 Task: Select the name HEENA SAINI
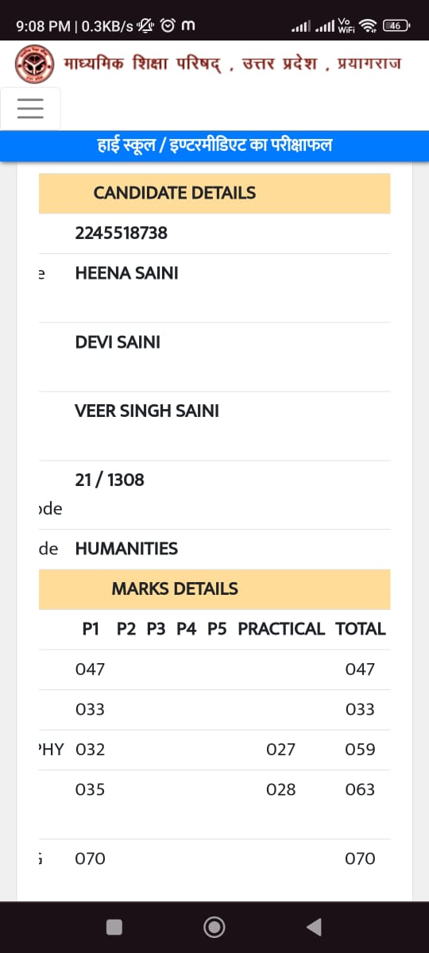(x=126, y=273)
